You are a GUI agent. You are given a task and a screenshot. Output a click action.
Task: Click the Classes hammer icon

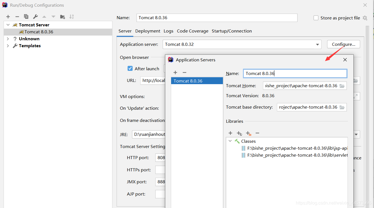(x=237, y=141)
